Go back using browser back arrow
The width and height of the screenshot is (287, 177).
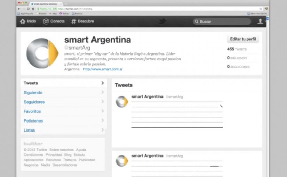tap(19, 9)
